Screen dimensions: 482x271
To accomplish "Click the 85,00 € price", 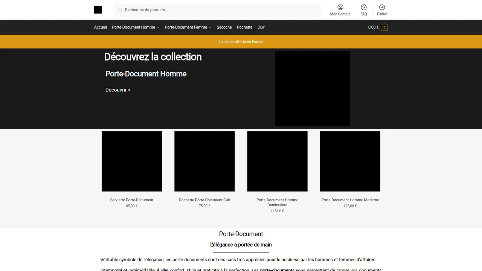I will 132,206.
